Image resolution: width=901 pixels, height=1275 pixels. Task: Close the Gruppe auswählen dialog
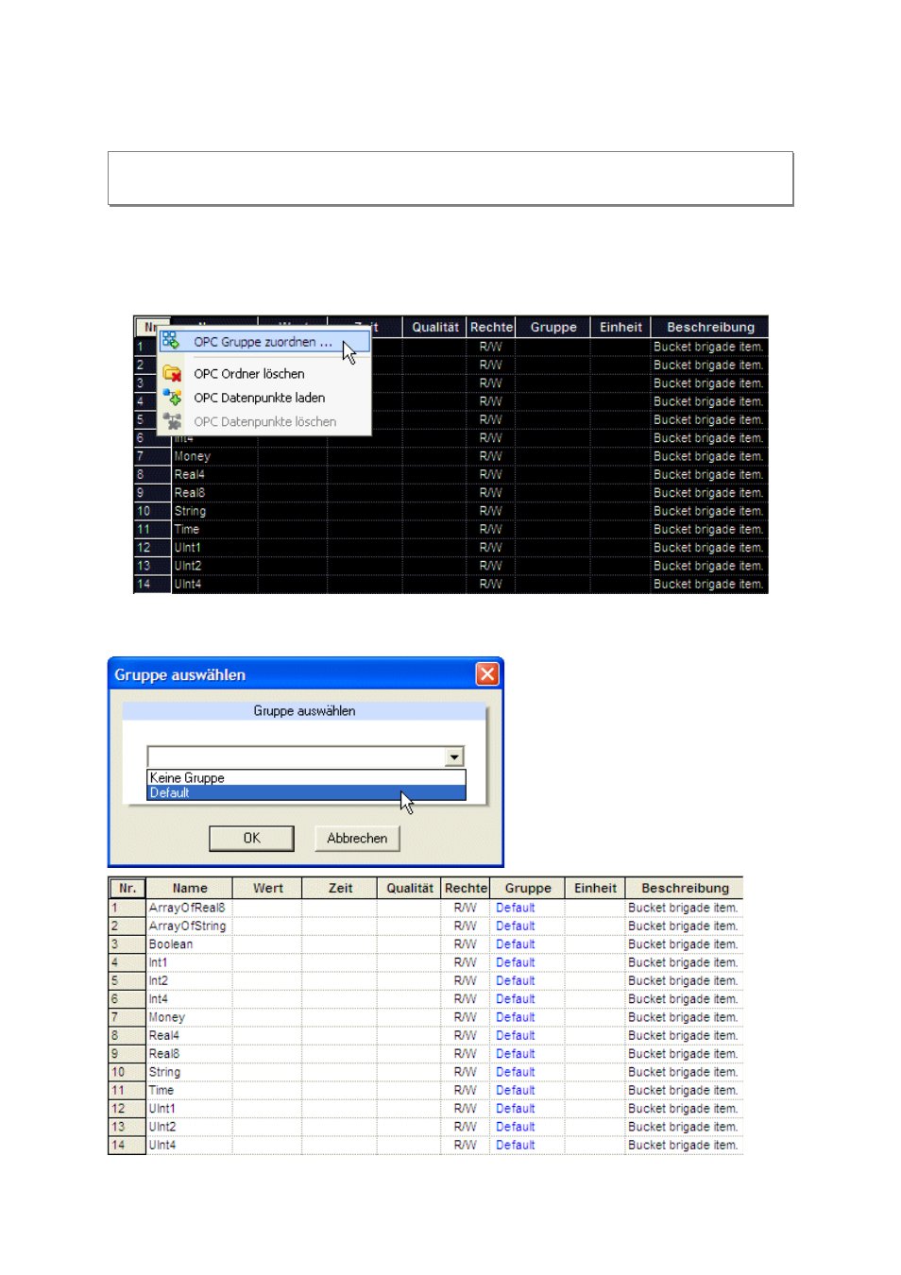(487, 673)
